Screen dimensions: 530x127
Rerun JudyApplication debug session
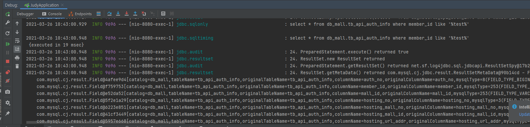coord(8,14)
